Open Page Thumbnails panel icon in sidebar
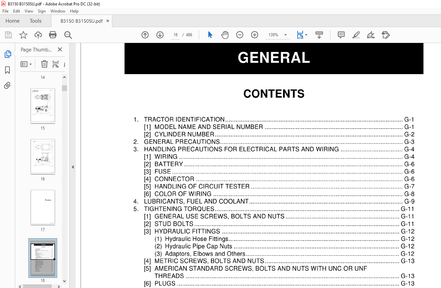This screenshot has width=441, height=288. (x=7, y=54)
